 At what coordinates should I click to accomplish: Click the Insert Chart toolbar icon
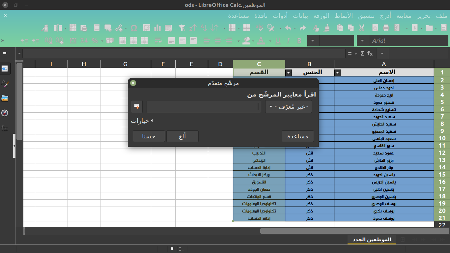click(157, 28)
